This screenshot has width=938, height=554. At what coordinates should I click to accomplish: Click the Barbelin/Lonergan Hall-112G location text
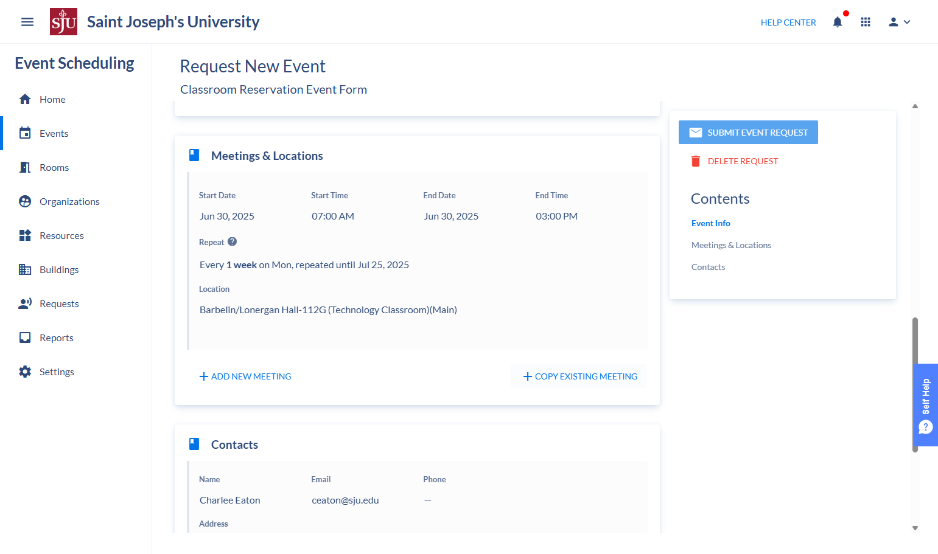pyautogui.click(x=328, y=310)
